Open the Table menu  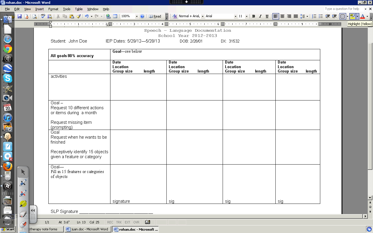(x=79, y=9)
